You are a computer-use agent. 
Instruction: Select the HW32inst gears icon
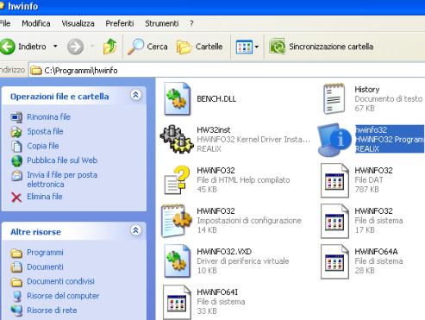tap(177, 139)
